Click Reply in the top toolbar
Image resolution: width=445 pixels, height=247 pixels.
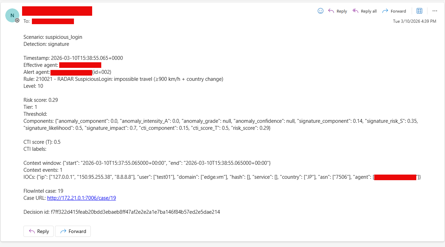point(338,11)
